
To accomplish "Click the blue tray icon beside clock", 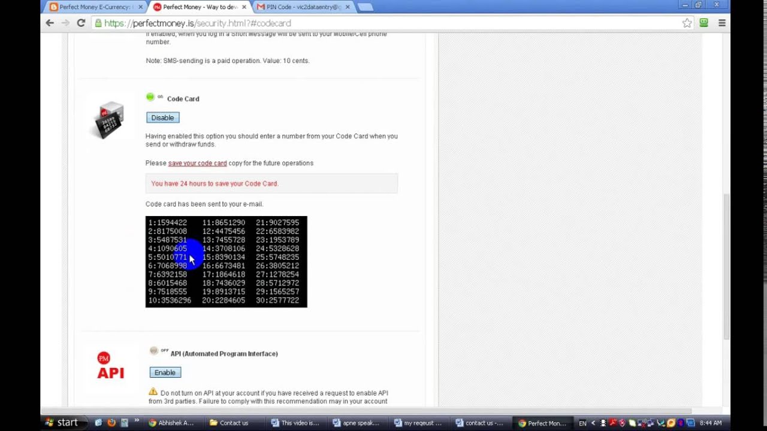I will tap(692, 423).
